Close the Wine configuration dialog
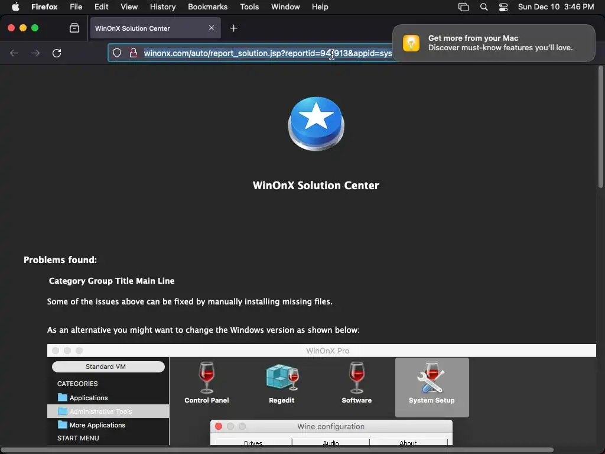This screenshot has width=605, height=454. click(219, 426)
